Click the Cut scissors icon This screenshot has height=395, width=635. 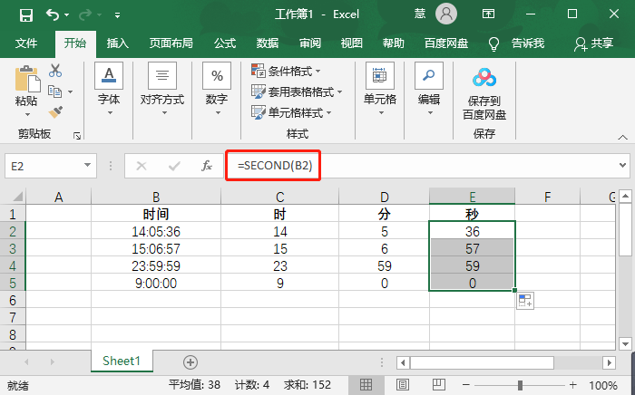55,71
